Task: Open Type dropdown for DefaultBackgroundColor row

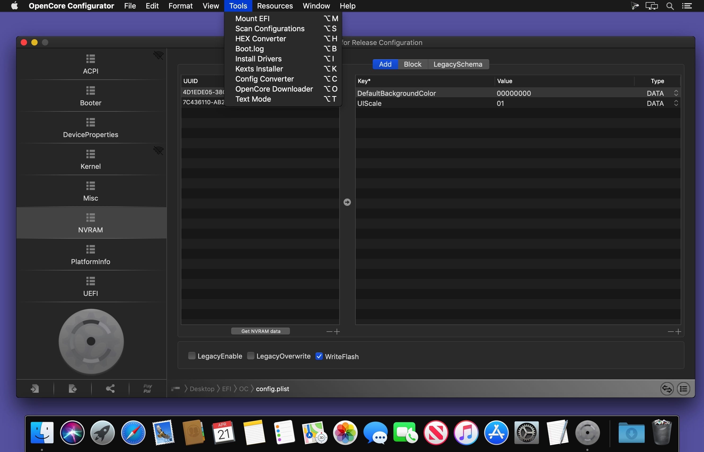Action: pos(676,93)
